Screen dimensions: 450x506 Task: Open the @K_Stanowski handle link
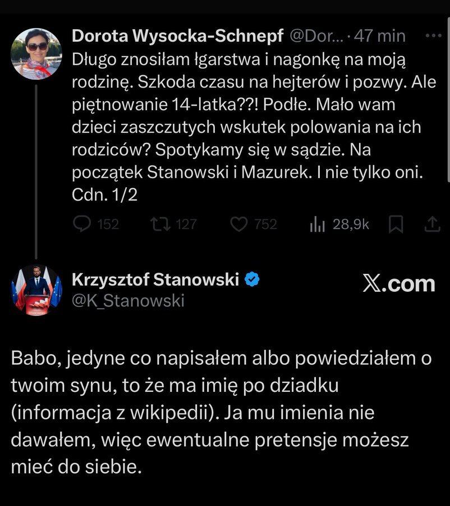pos(128,301)
